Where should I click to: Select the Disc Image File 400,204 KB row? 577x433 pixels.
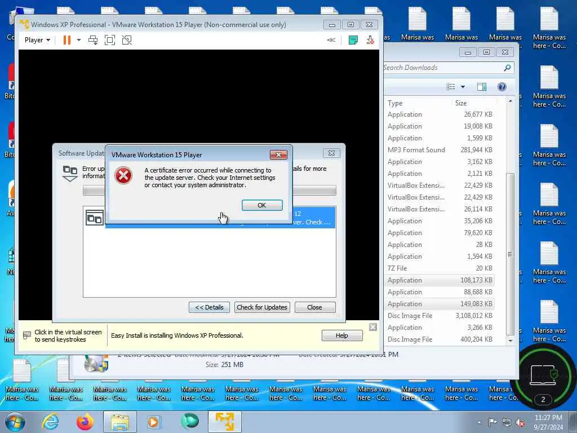(440, 339)
